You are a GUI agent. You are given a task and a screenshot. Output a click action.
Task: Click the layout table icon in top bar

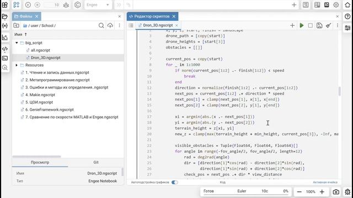[x=317, y=5]
